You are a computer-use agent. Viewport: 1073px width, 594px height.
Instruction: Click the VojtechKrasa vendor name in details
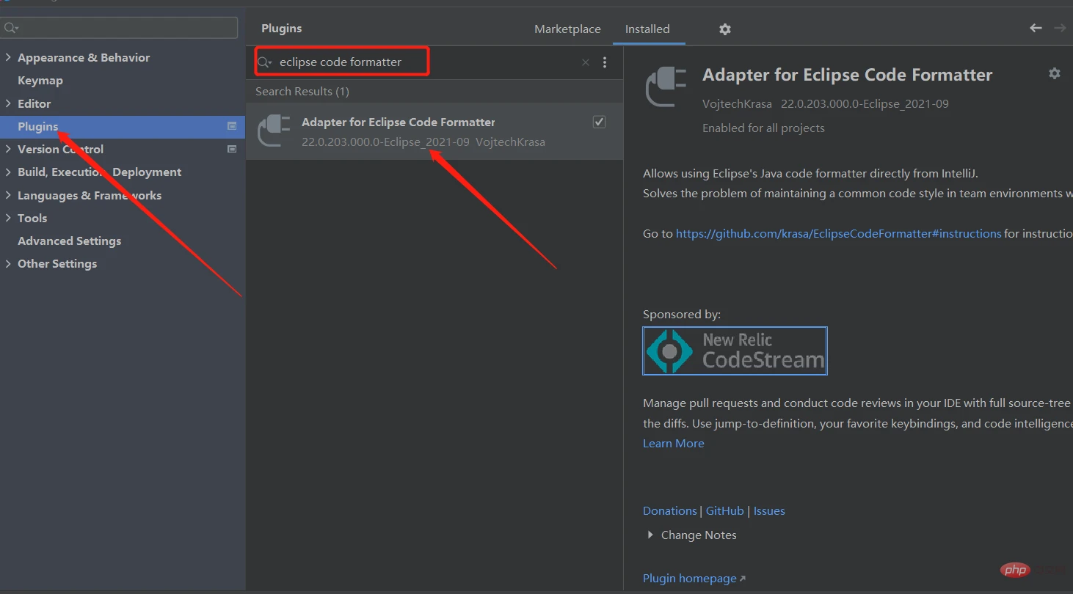coord(737,103)
